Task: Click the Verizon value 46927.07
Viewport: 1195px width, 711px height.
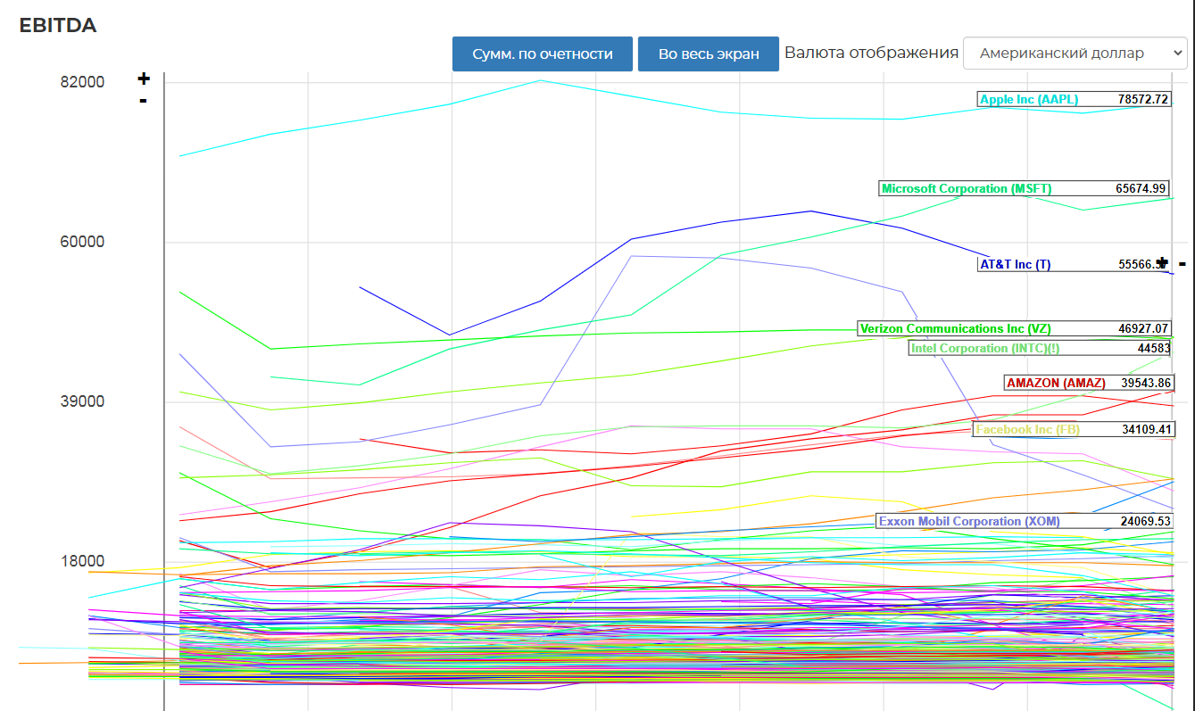Action: (x=1143, y=328)
